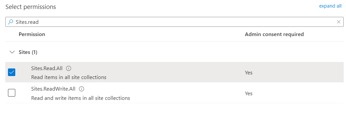
Task: Click the Yes value for Sites.ReadWrite.All
Action: coord(249,93)
